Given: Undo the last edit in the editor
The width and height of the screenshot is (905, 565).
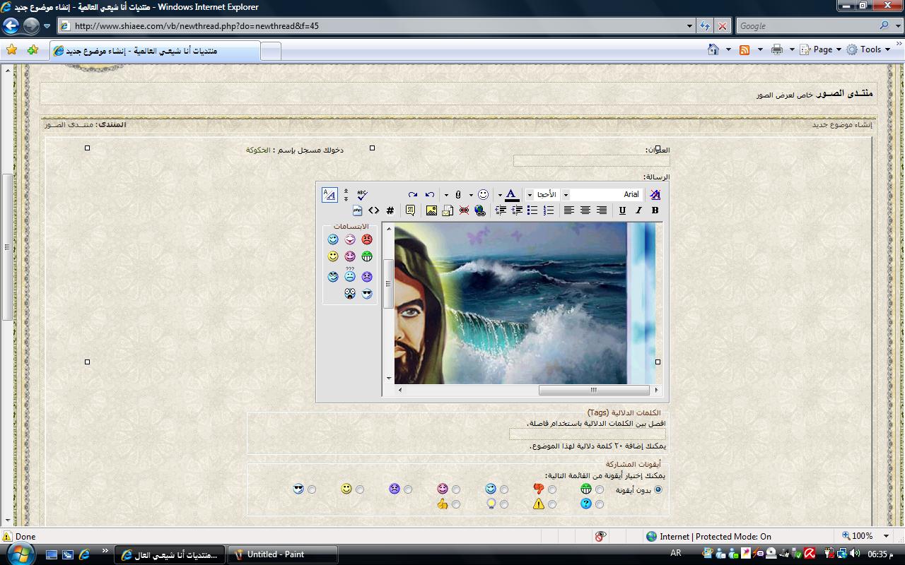Looking at the screenshot, I should [x=430, y=194].
